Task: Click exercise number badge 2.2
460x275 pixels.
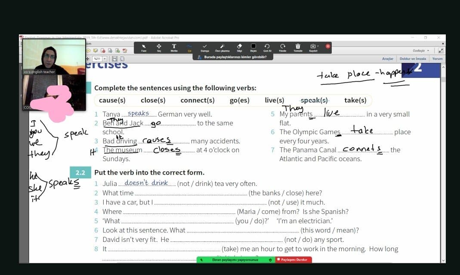Action: coord(80,173)
